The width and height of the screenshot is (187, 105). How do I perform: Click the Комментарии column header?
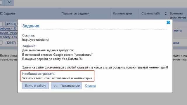(x=122, y=13)
